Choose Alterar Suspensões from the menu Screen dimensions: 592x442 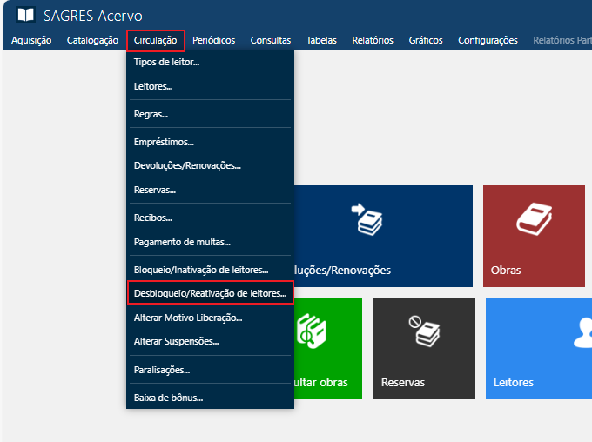click(x=176, y=341)
